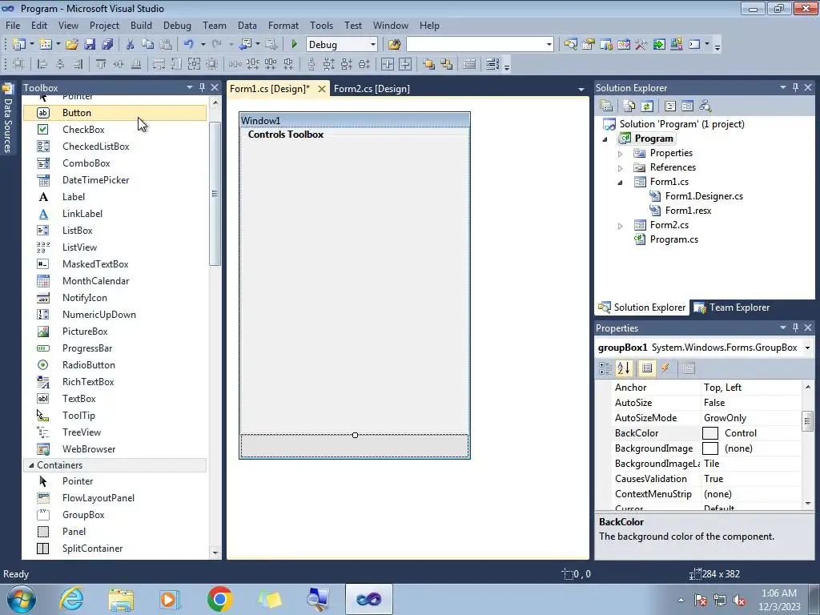
Task: Open Solution Explorer from the main toolbar
Action: point(570,45)
